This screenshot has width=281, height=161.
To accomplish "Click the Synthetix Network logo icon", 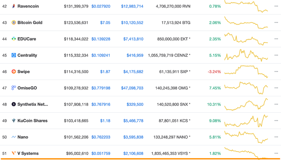I will point(14,104).
